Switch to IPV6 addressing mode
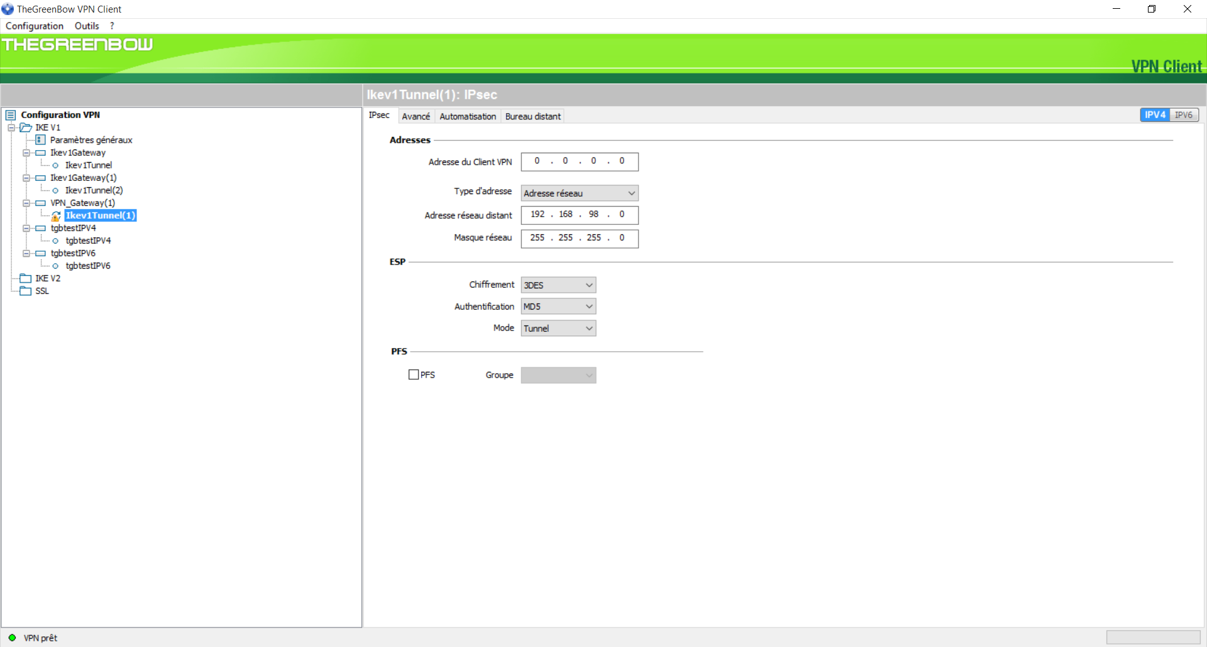 click(1184, 115)
